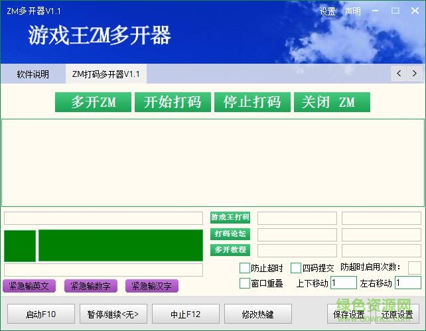Minimize the ZM多开器 window

(375, 11)
